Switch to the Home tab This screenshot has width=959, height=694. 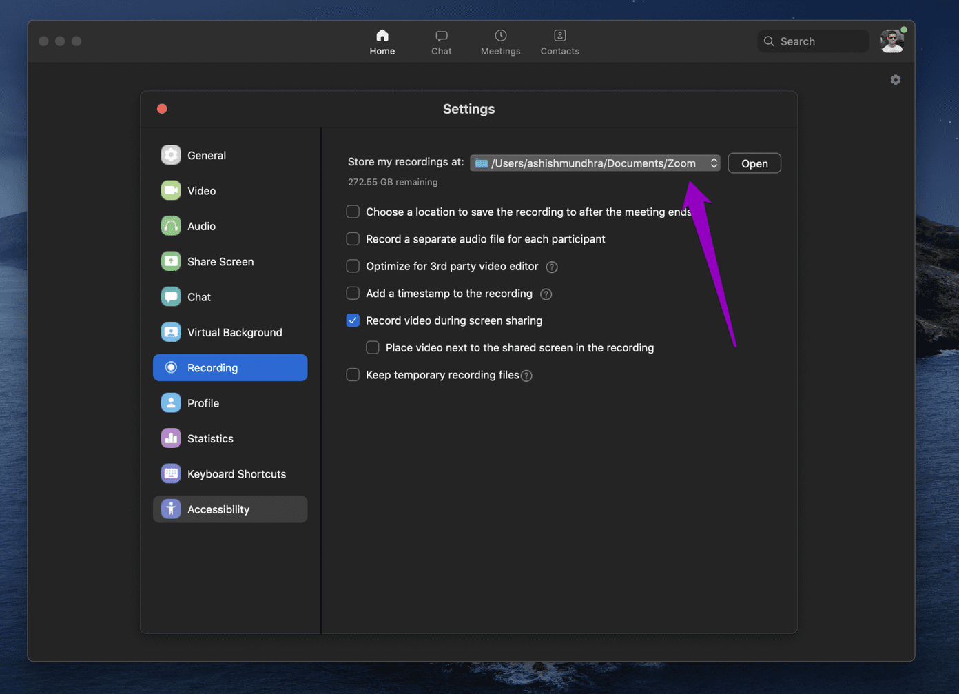pos(382,42)
